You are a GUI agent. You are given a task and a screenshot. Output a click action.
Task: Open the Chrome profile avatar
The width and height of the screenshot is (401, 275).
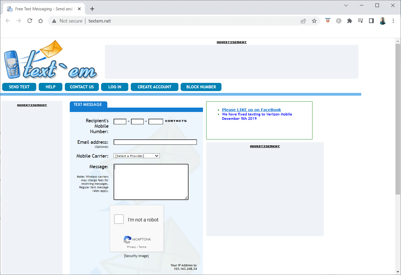tap(382, 21)
